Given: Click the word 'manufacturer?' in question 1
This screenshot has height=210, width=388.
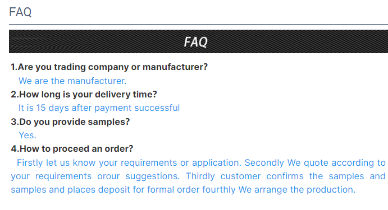Looking at the screenshot, I should tap(175, 67).
